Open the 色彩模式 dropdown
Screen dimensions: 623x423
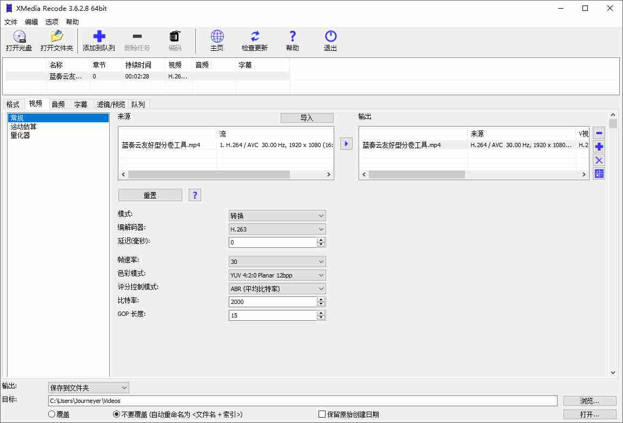277,275
